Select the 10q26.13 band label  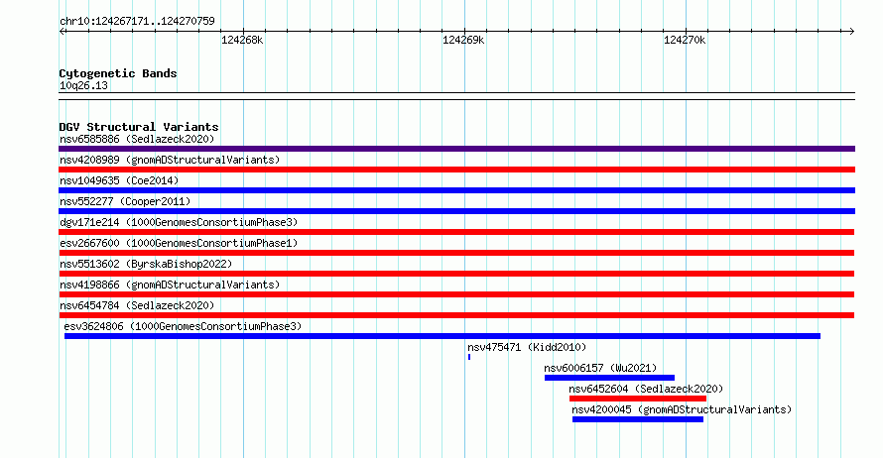pyautogui.click(x=83, y=85)
